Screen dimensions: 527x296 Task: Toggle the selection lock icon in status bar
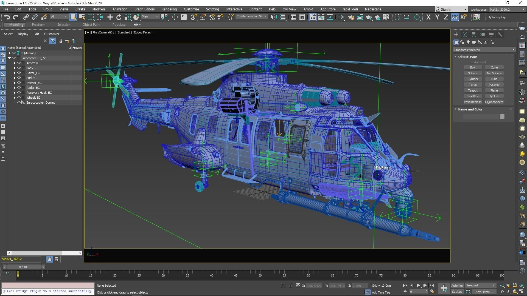pyautogui.click(x=290, y=286)
